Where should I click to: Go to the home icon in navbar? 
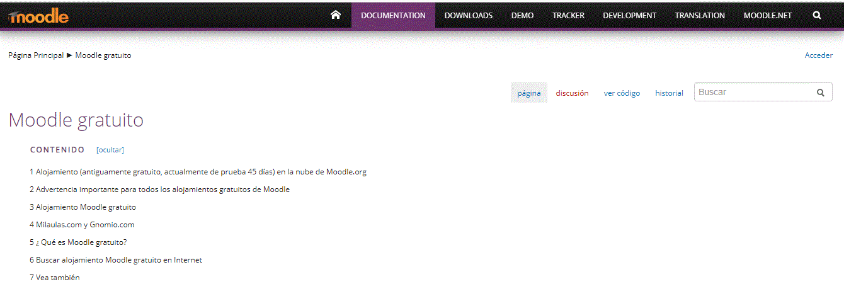(336, 15)
